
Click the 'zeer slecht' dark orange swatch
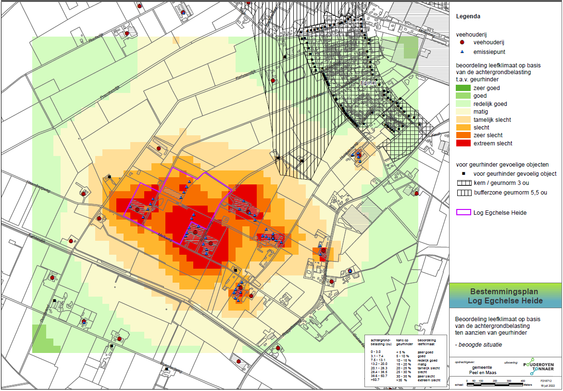click(463, 135)
